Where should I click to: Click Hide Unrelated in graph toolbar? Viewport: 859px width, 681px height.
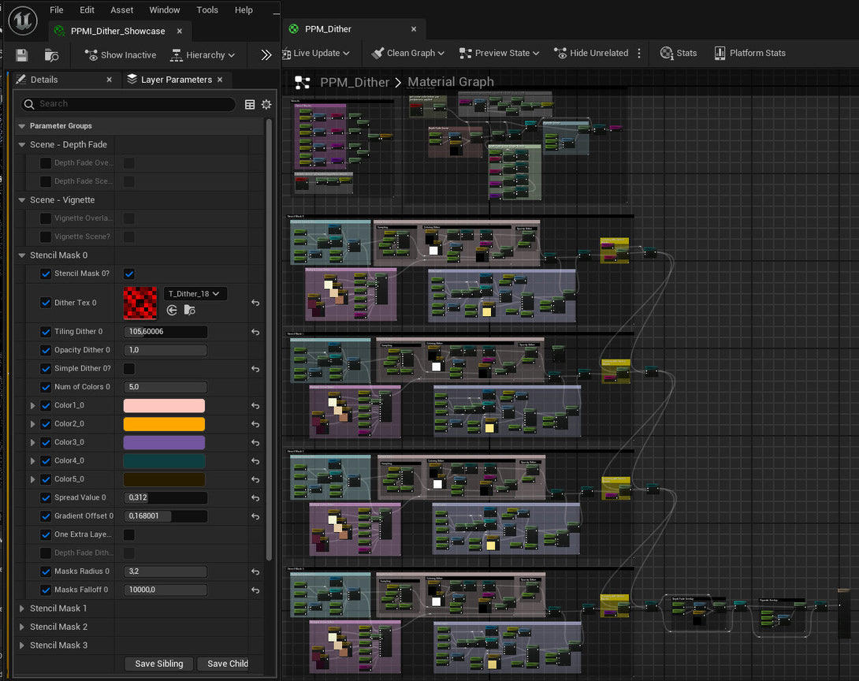tap(591, 53)
